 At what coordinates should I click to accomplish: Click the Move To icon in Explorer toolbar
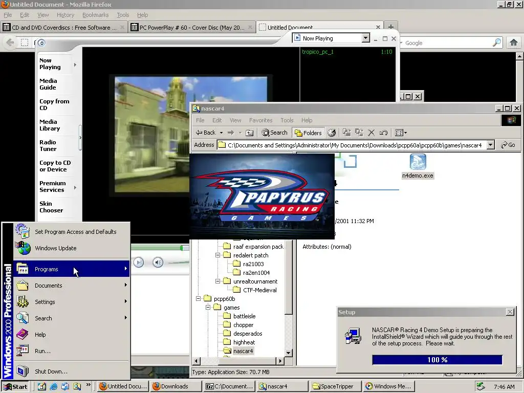click(x=347, y=133)
